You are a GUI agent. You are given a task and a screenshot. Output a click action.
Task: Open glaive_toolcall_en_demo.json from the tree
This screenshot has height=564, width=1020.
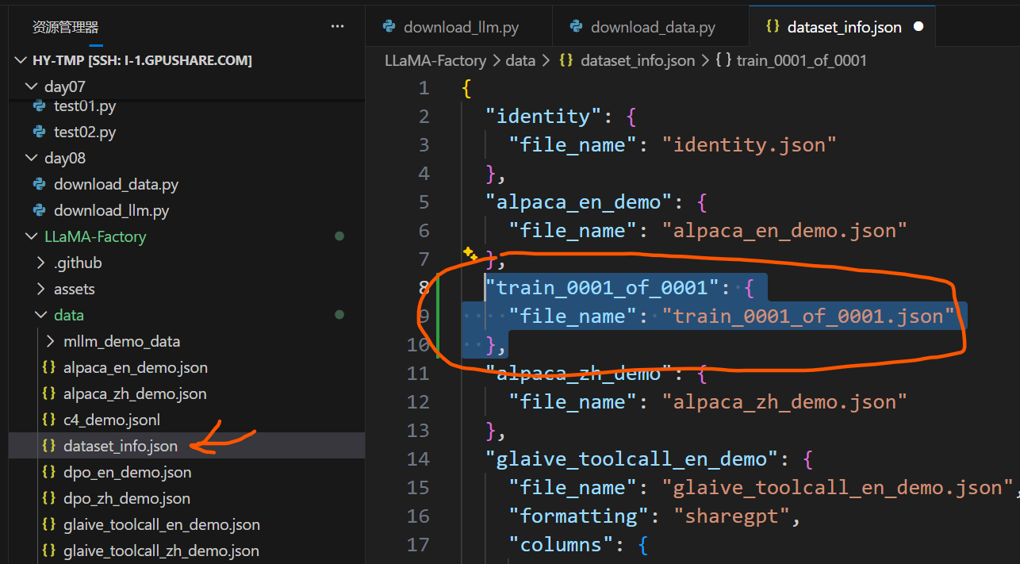(x=162, y=524)
